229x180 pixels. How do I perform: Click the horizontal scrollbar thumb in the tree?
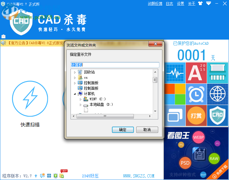[105, 116]
